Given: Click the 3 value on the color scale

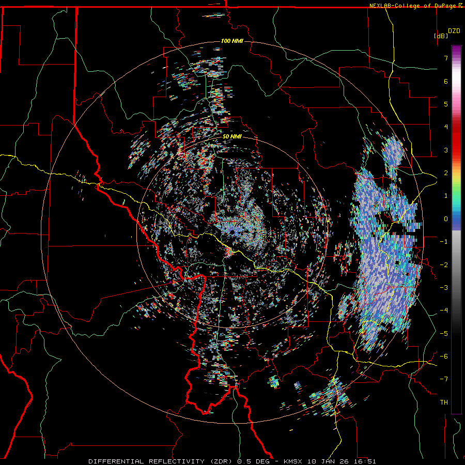Looking at the screenshot, I should tap(446, 150).
